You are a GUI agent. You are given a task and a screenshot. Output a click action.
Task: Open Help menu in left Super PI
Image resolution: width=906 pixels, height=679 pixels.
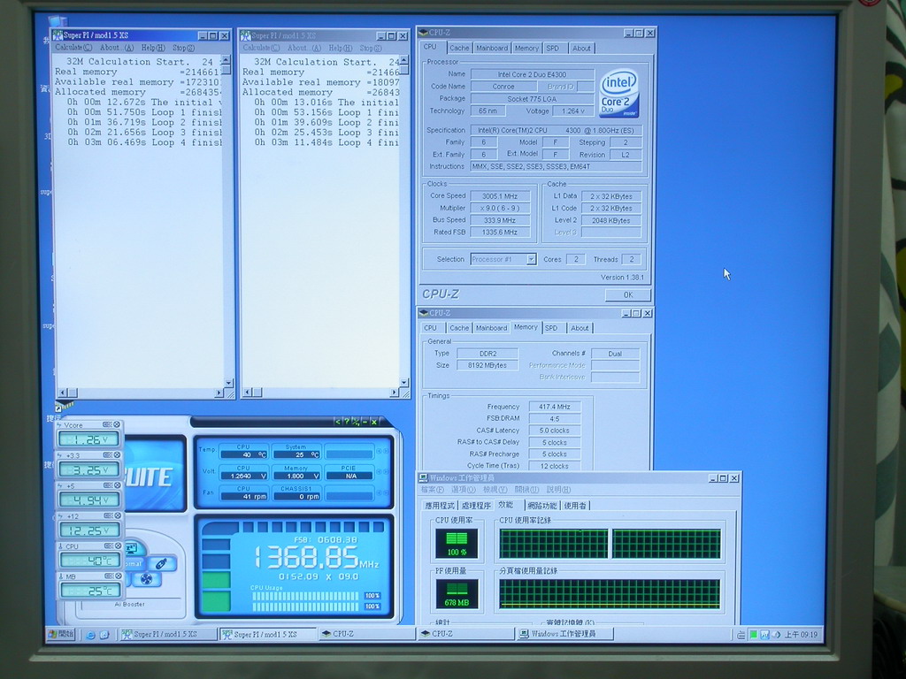[153, 48]
